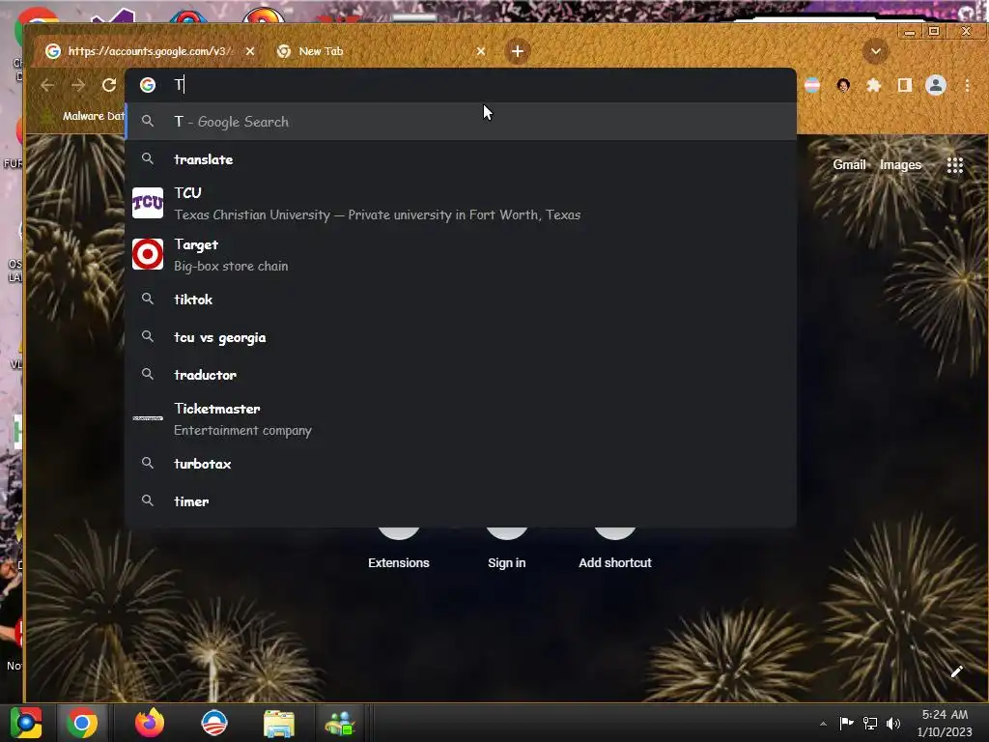The height and width of the screenshot is (742, 989).
Task: Choose the Ticketmaster entertainment company suggestion
Action: (x=461, y=419)
